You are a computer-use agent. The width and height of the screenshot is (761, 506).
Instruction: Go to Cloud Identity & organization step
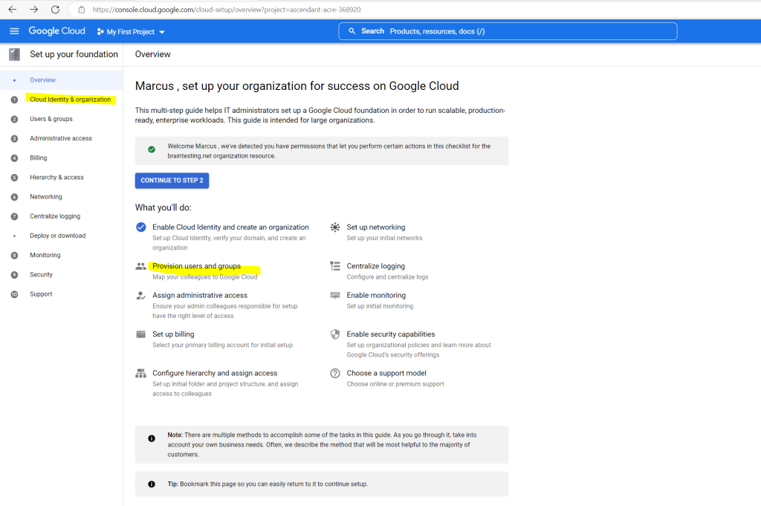(71, 100)
